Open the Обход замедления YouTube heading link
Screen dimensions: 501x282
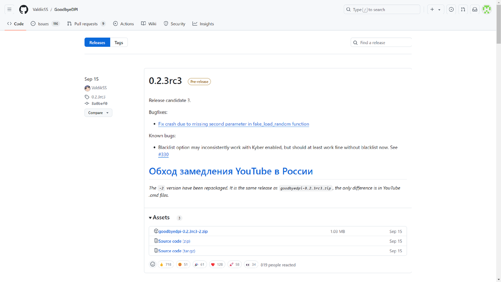231,171
